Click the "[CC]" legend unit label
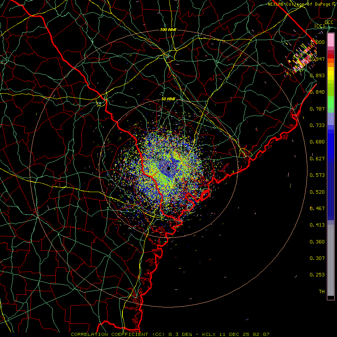337x337 pixels. [319, 26]
